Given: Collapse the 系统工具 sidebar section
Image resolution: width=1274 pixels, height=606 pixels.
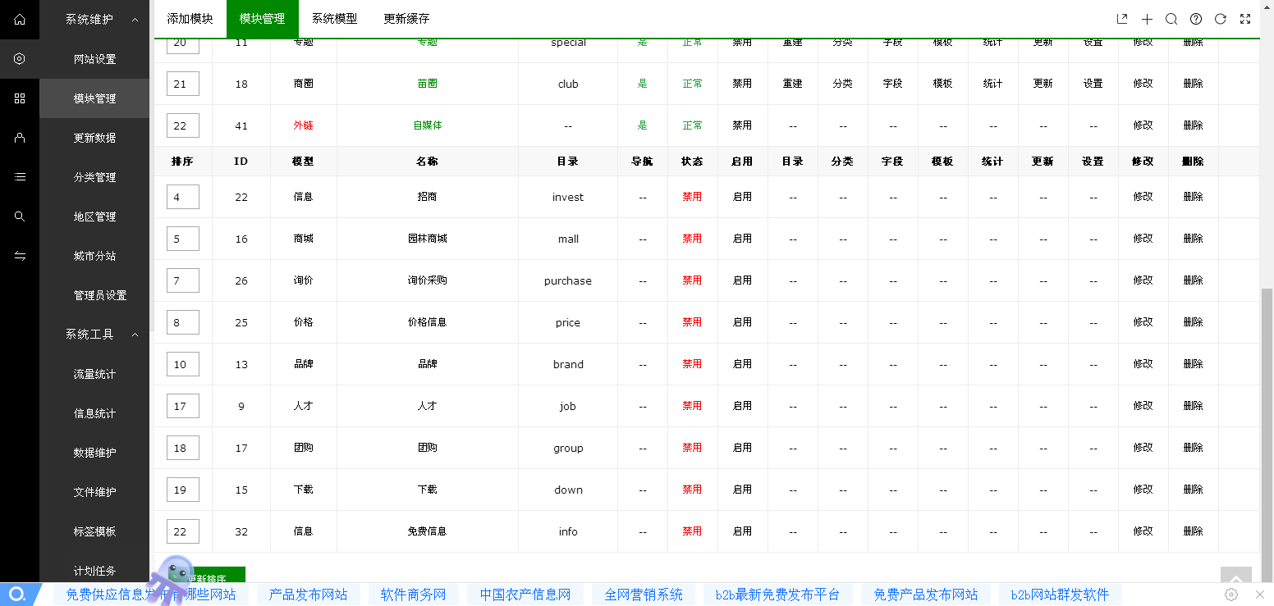Looking at the screenshot, I should 135,335.
